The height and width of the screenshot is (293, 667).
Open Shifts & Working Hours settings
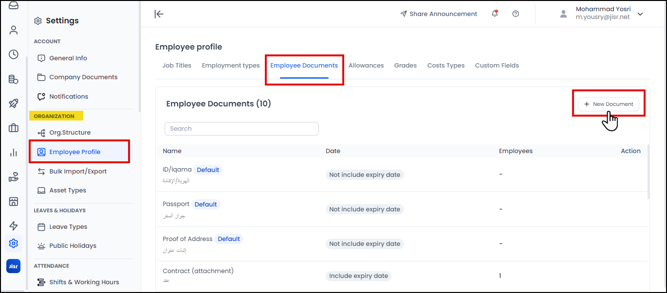click(84, 282)
